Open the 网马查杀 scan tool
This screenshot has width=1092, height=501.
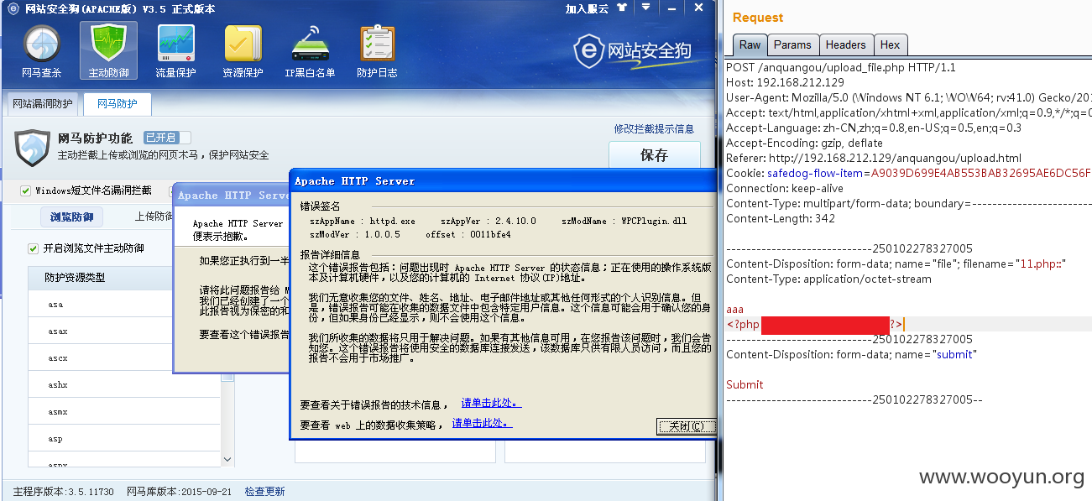pos(42,51)
